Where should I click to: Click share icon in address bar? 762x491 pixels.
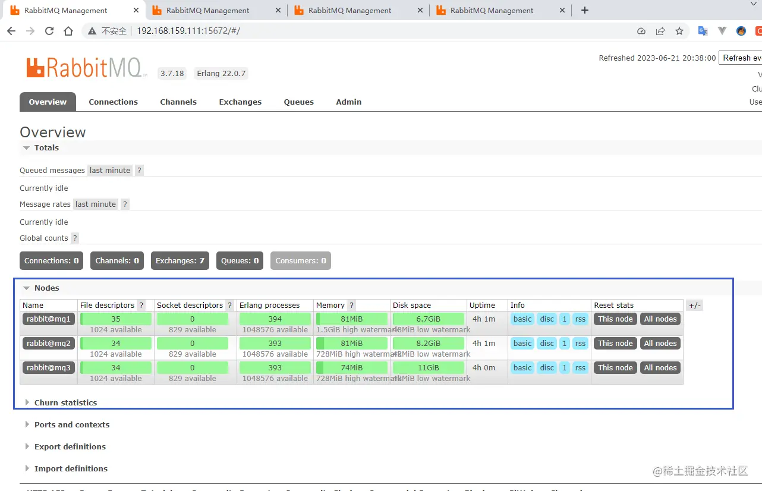point(660,31)
